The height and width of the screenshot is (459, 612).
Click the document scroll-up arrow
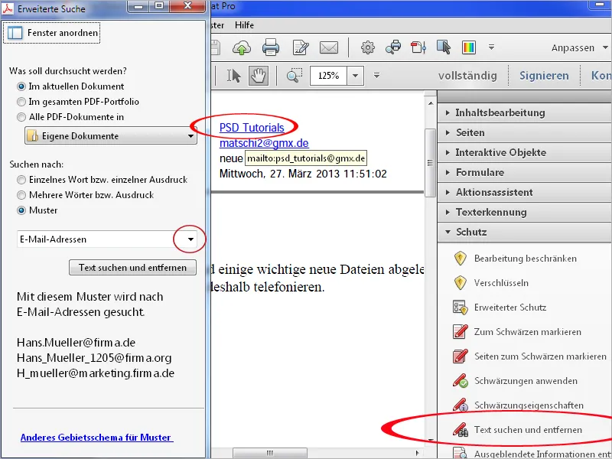[x=431, y=103]
